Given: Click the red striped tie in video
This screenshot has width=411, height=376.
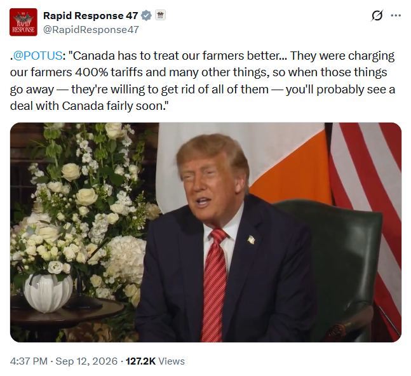Looking at the screenshot, I should [215, 285].
